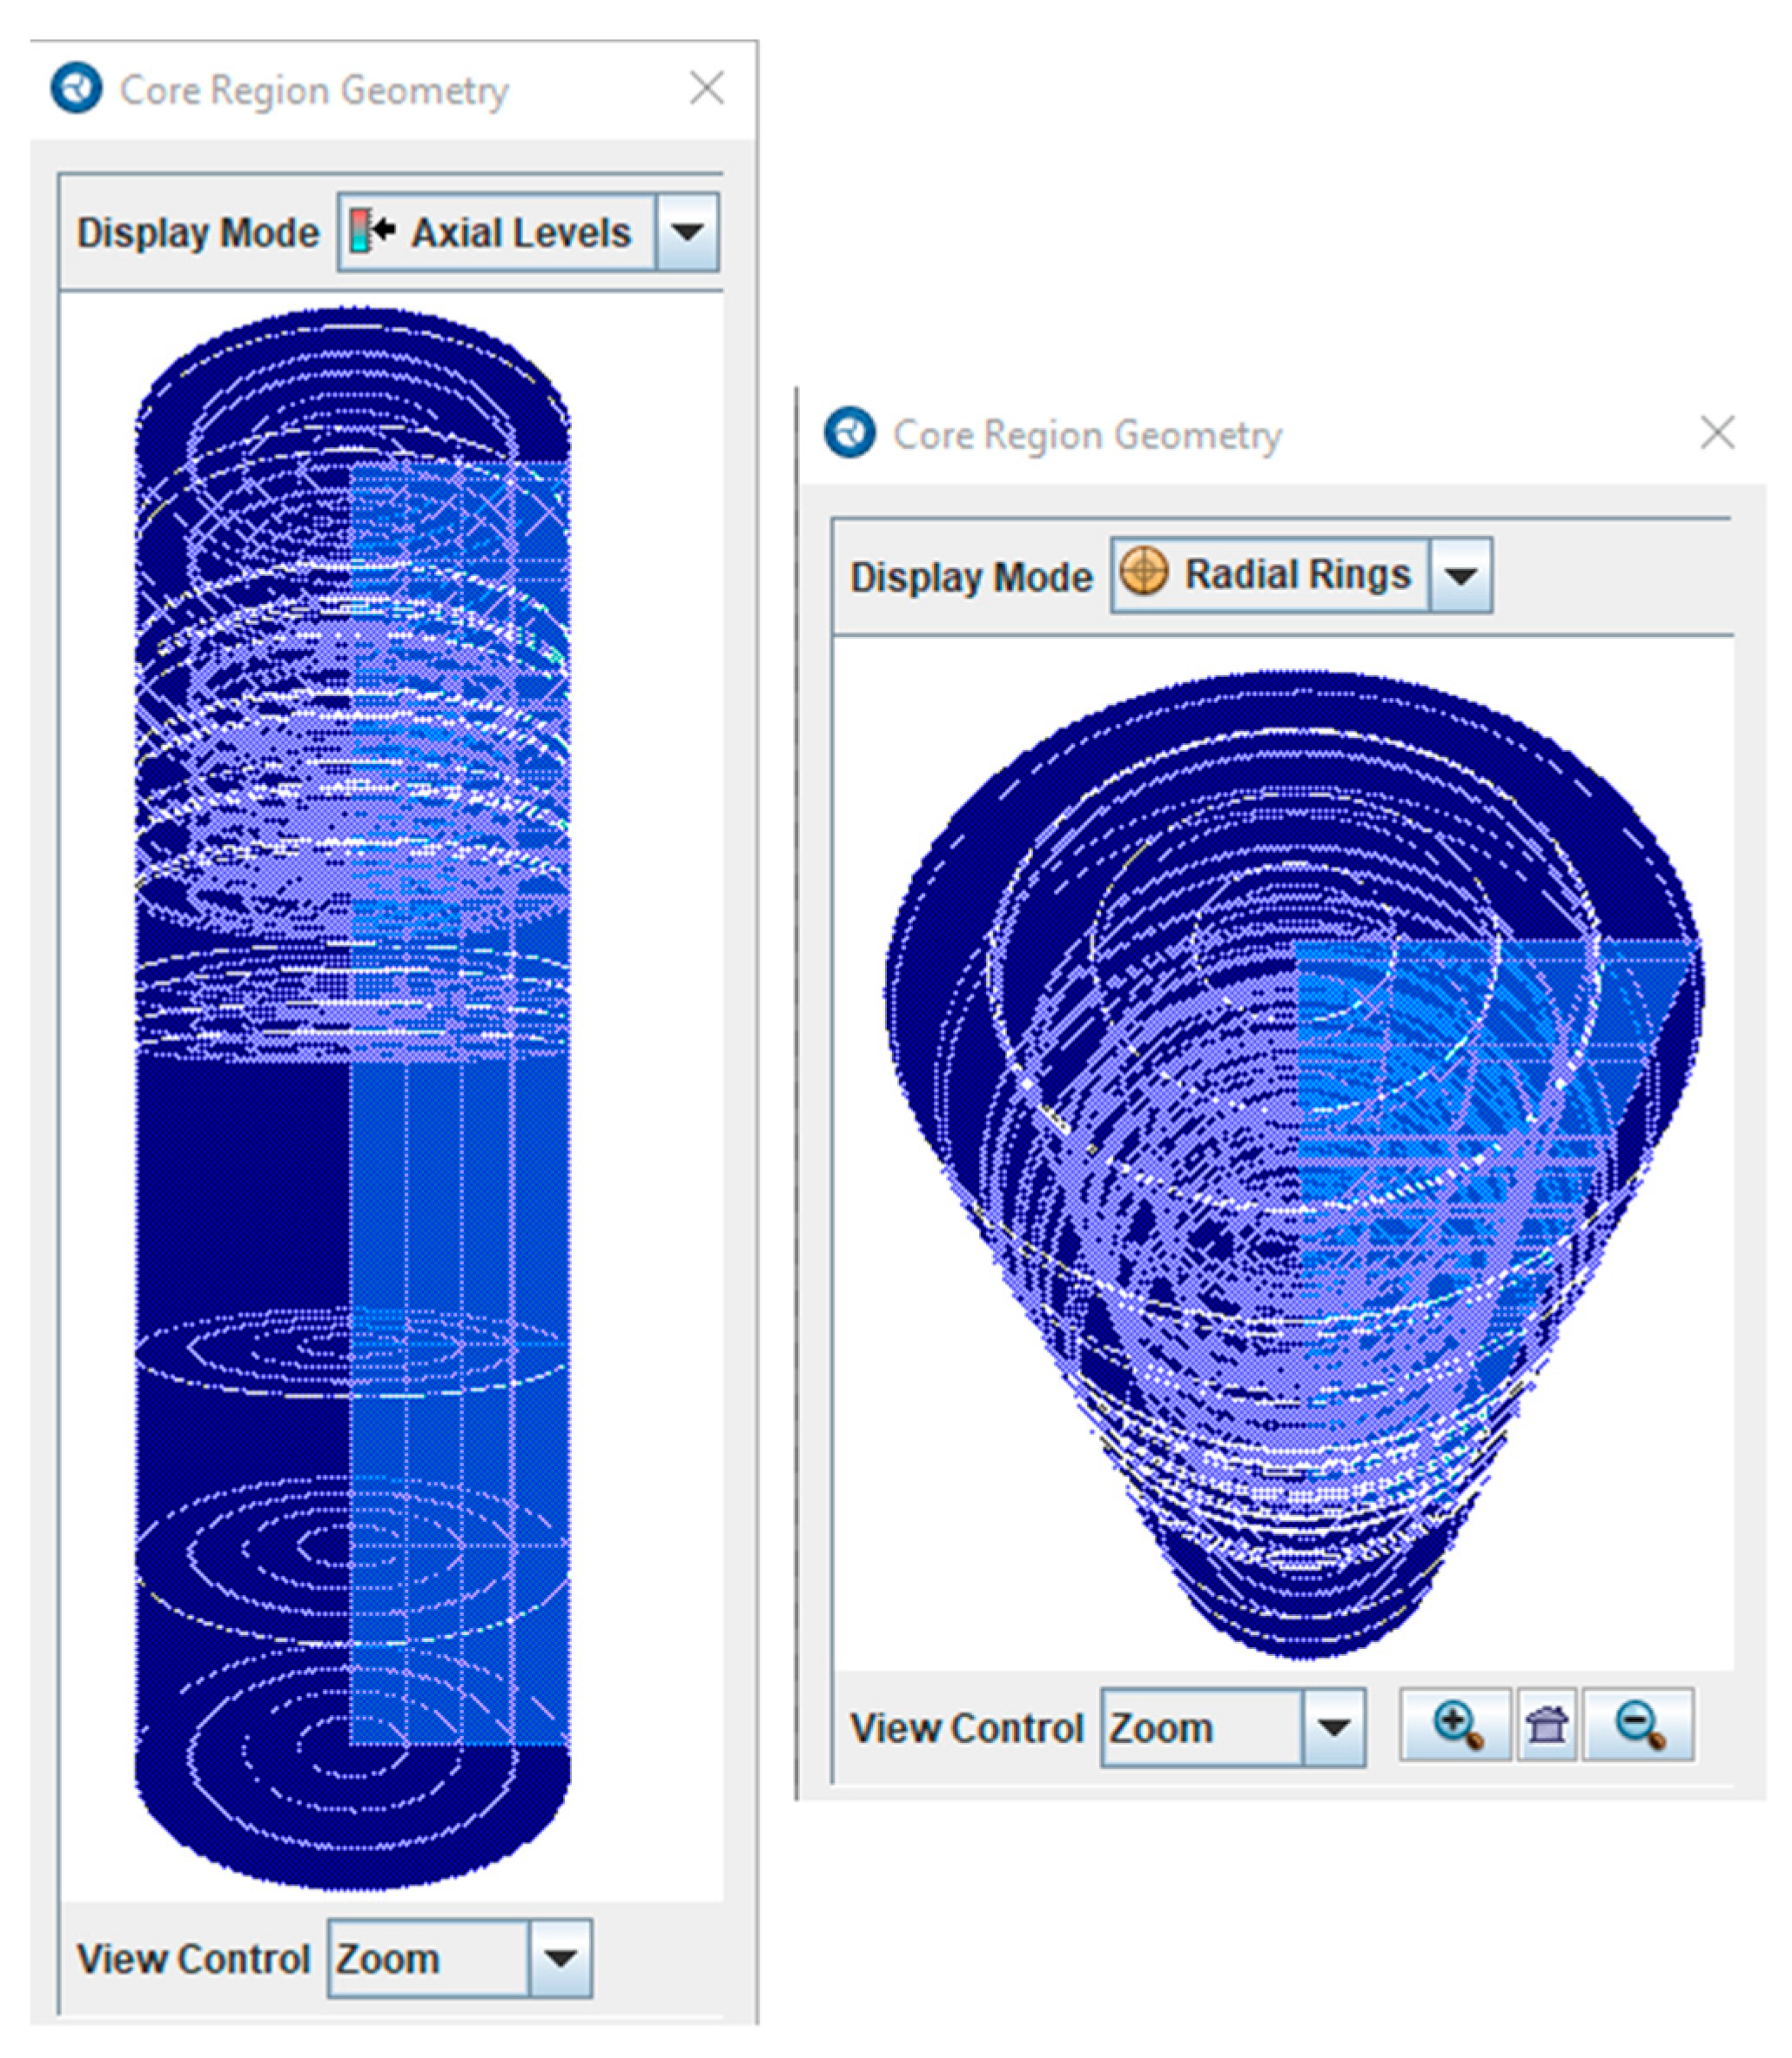
Task: Expand the Axial Levels display mode arrow
Action: coord(687,232)
